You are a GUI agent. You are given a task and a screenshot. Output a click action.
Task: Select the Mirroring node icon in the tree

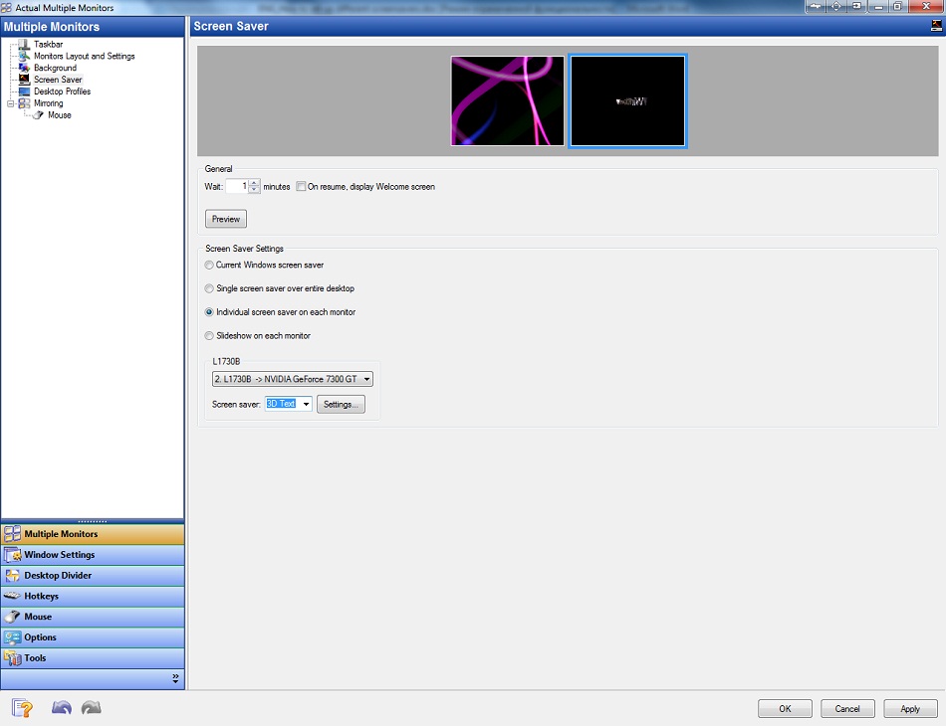24,103
